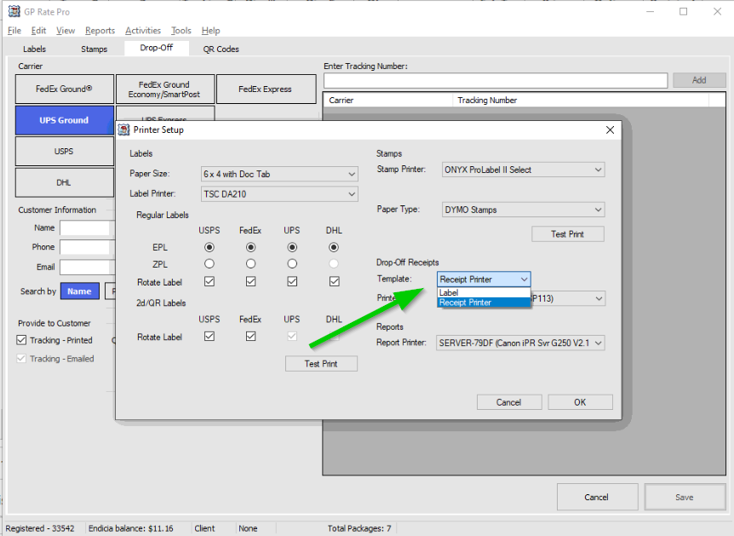Open the Edit menu

click(x=39, y=31)
